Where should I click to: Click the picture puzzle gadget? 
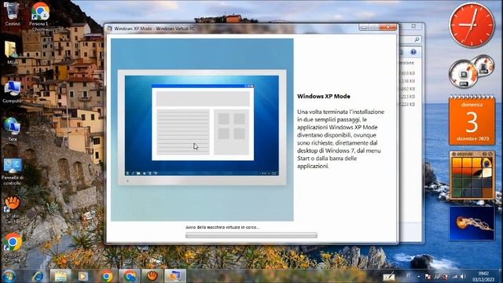[472, 176]
